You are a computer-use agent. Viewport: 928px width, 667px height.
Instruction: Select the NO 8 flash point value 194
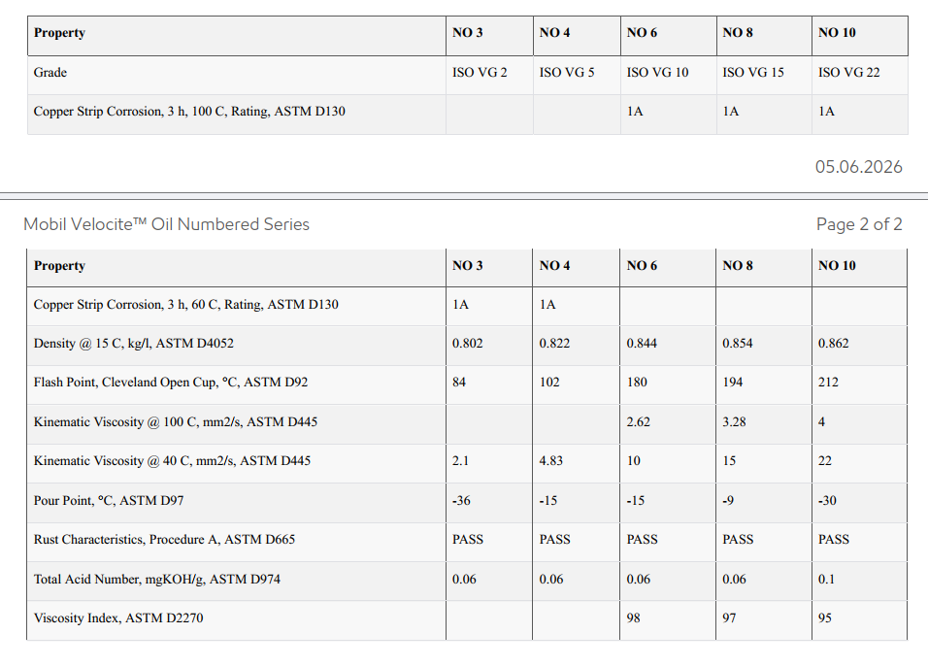(732, 383)
